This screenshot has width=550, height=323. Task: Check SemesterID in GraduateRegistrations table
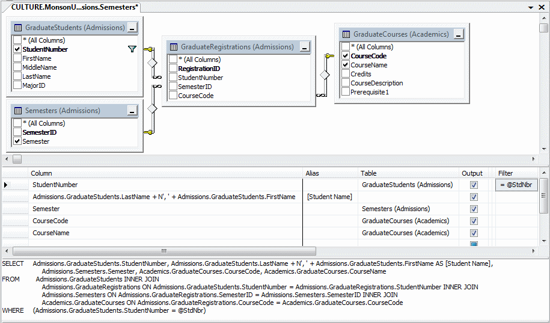point(173,87)
